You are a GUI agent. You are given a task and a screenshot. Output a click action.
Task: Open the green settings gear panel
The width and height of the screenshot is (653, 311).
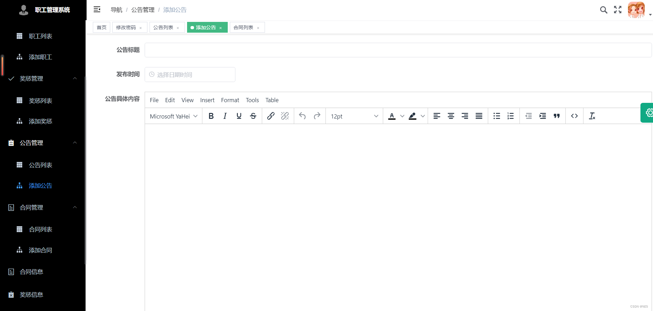click(x=647, y=113)
